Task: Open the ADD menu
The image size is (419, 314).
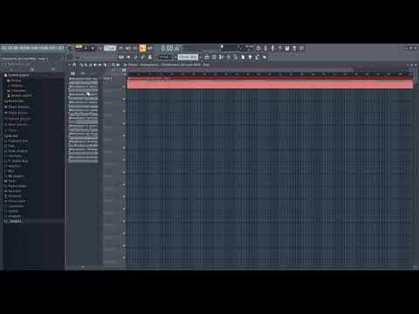Action: (16, 48)
